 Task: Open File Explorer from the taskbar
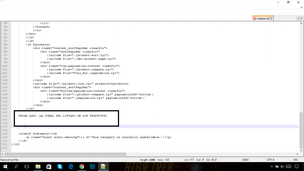(38, 166)
